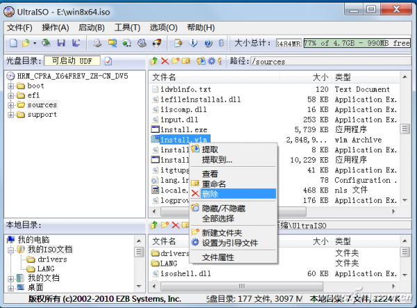Click the 可启动 UDF field
This screenshot has width=417, height=308.
[72, 61]
